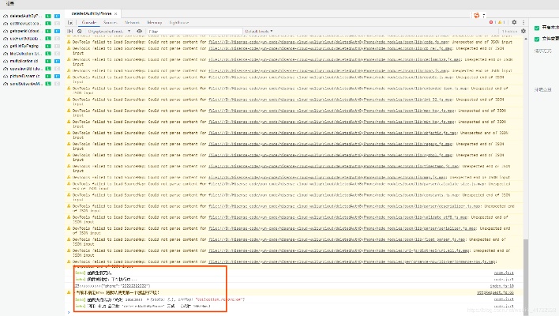
Task: Click the red error count indicator
Action: point(493,22)
